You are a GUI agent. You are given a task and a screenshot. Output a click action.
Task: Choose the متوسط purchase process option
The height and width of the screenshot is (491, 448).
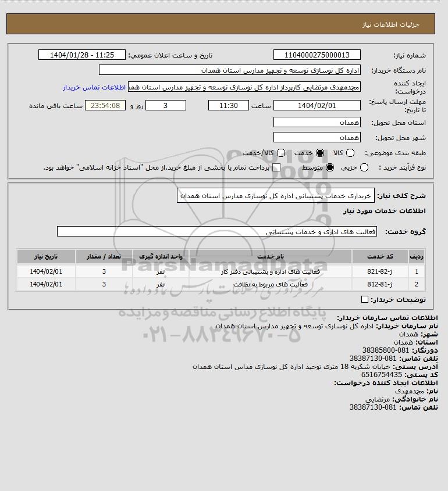coord(330,167)
